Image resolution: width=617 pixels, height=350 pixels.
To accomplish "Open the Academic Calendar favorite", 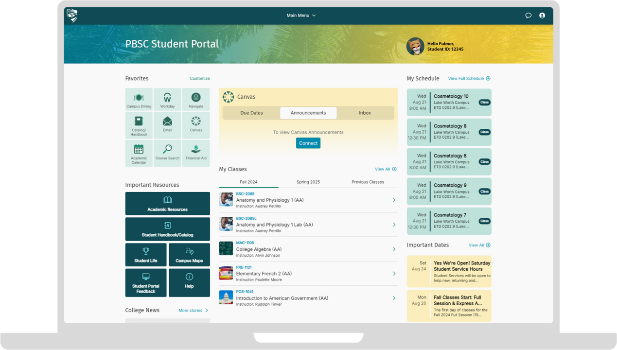I will (x=139, y=153).
